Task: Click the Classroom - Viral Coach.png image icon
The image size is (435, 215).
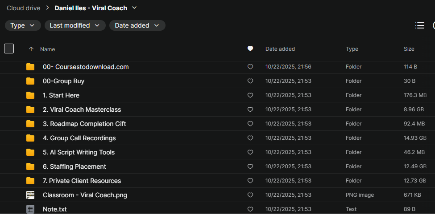Action: coord(30,195)
